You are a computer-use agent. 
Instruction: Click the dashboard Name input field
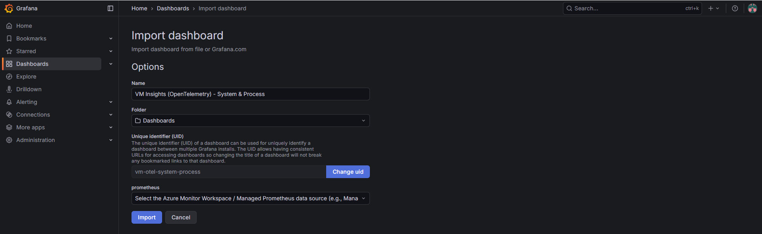(250, 94)
